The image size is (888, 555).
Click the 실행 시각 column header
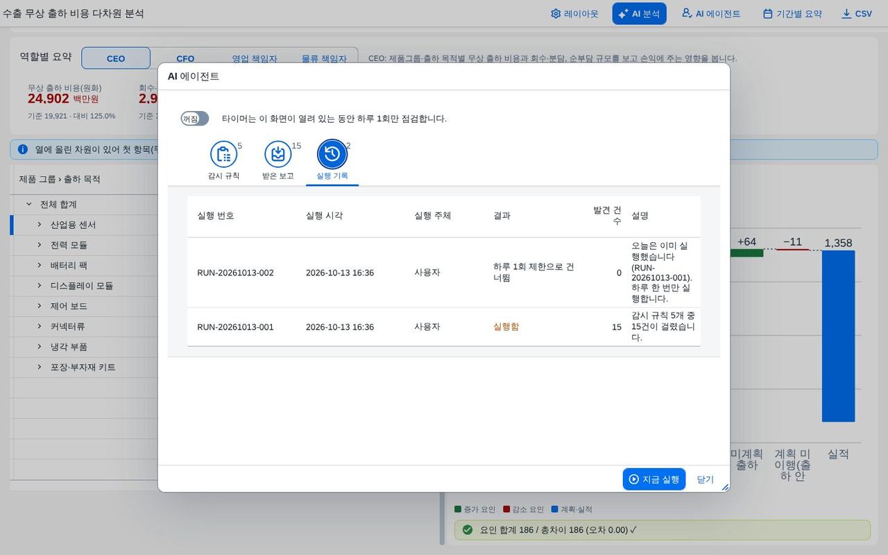click(x=324, y=216)
